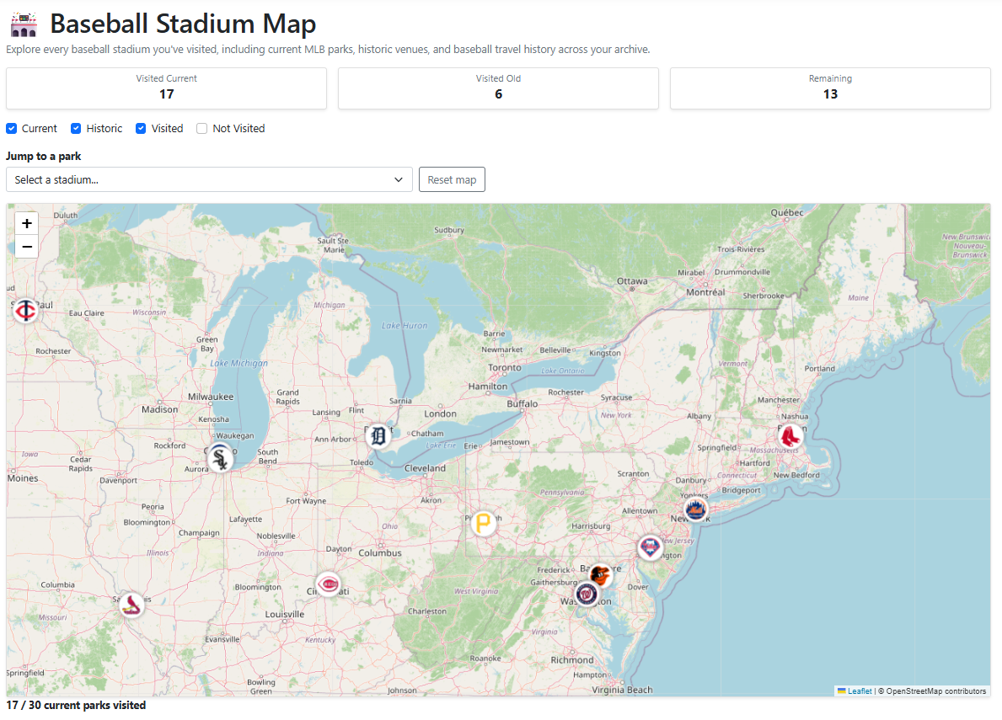The height and width of the screenshot is (720, 1002).
Task: Click the Minnesota Twins stadium marker
Action: click(x=25, y=310)
